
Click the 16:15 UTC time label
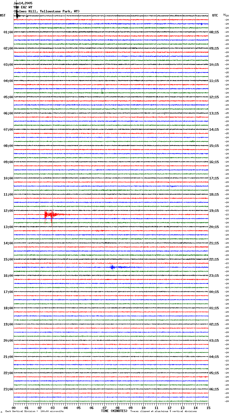(x=214, y=162)
